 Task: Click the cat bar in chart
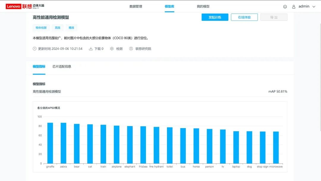pyautogui.click(x=90, y=144)
